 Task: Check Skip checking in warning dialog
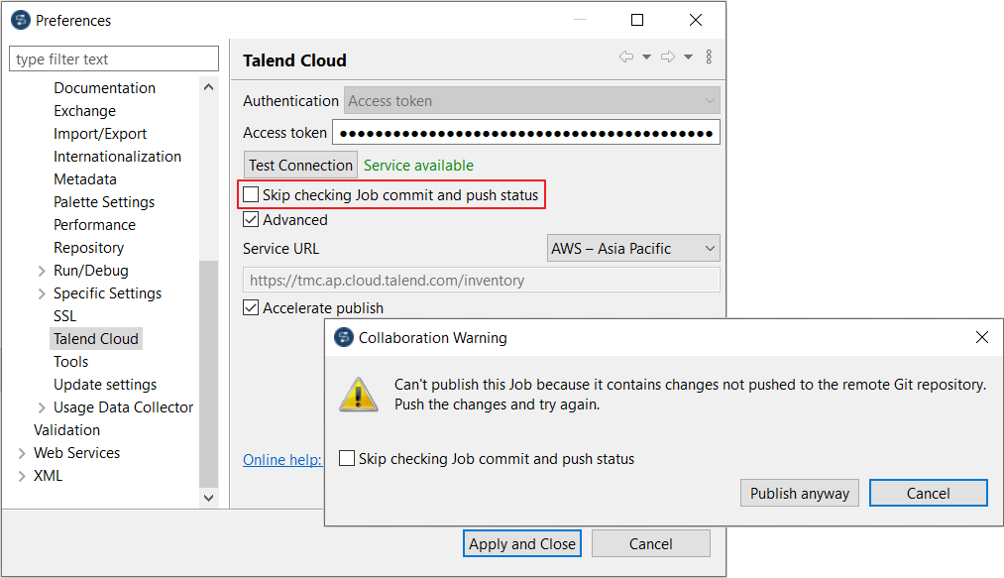pyautogui.click(x=347, y=459)
